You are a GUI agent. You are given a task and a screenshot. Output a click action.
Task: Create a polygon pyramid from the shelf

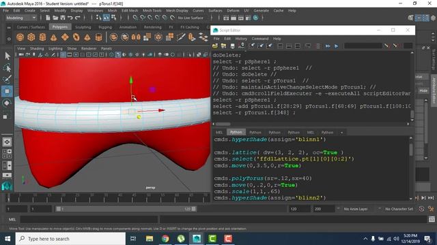click(x=87, y=37)
